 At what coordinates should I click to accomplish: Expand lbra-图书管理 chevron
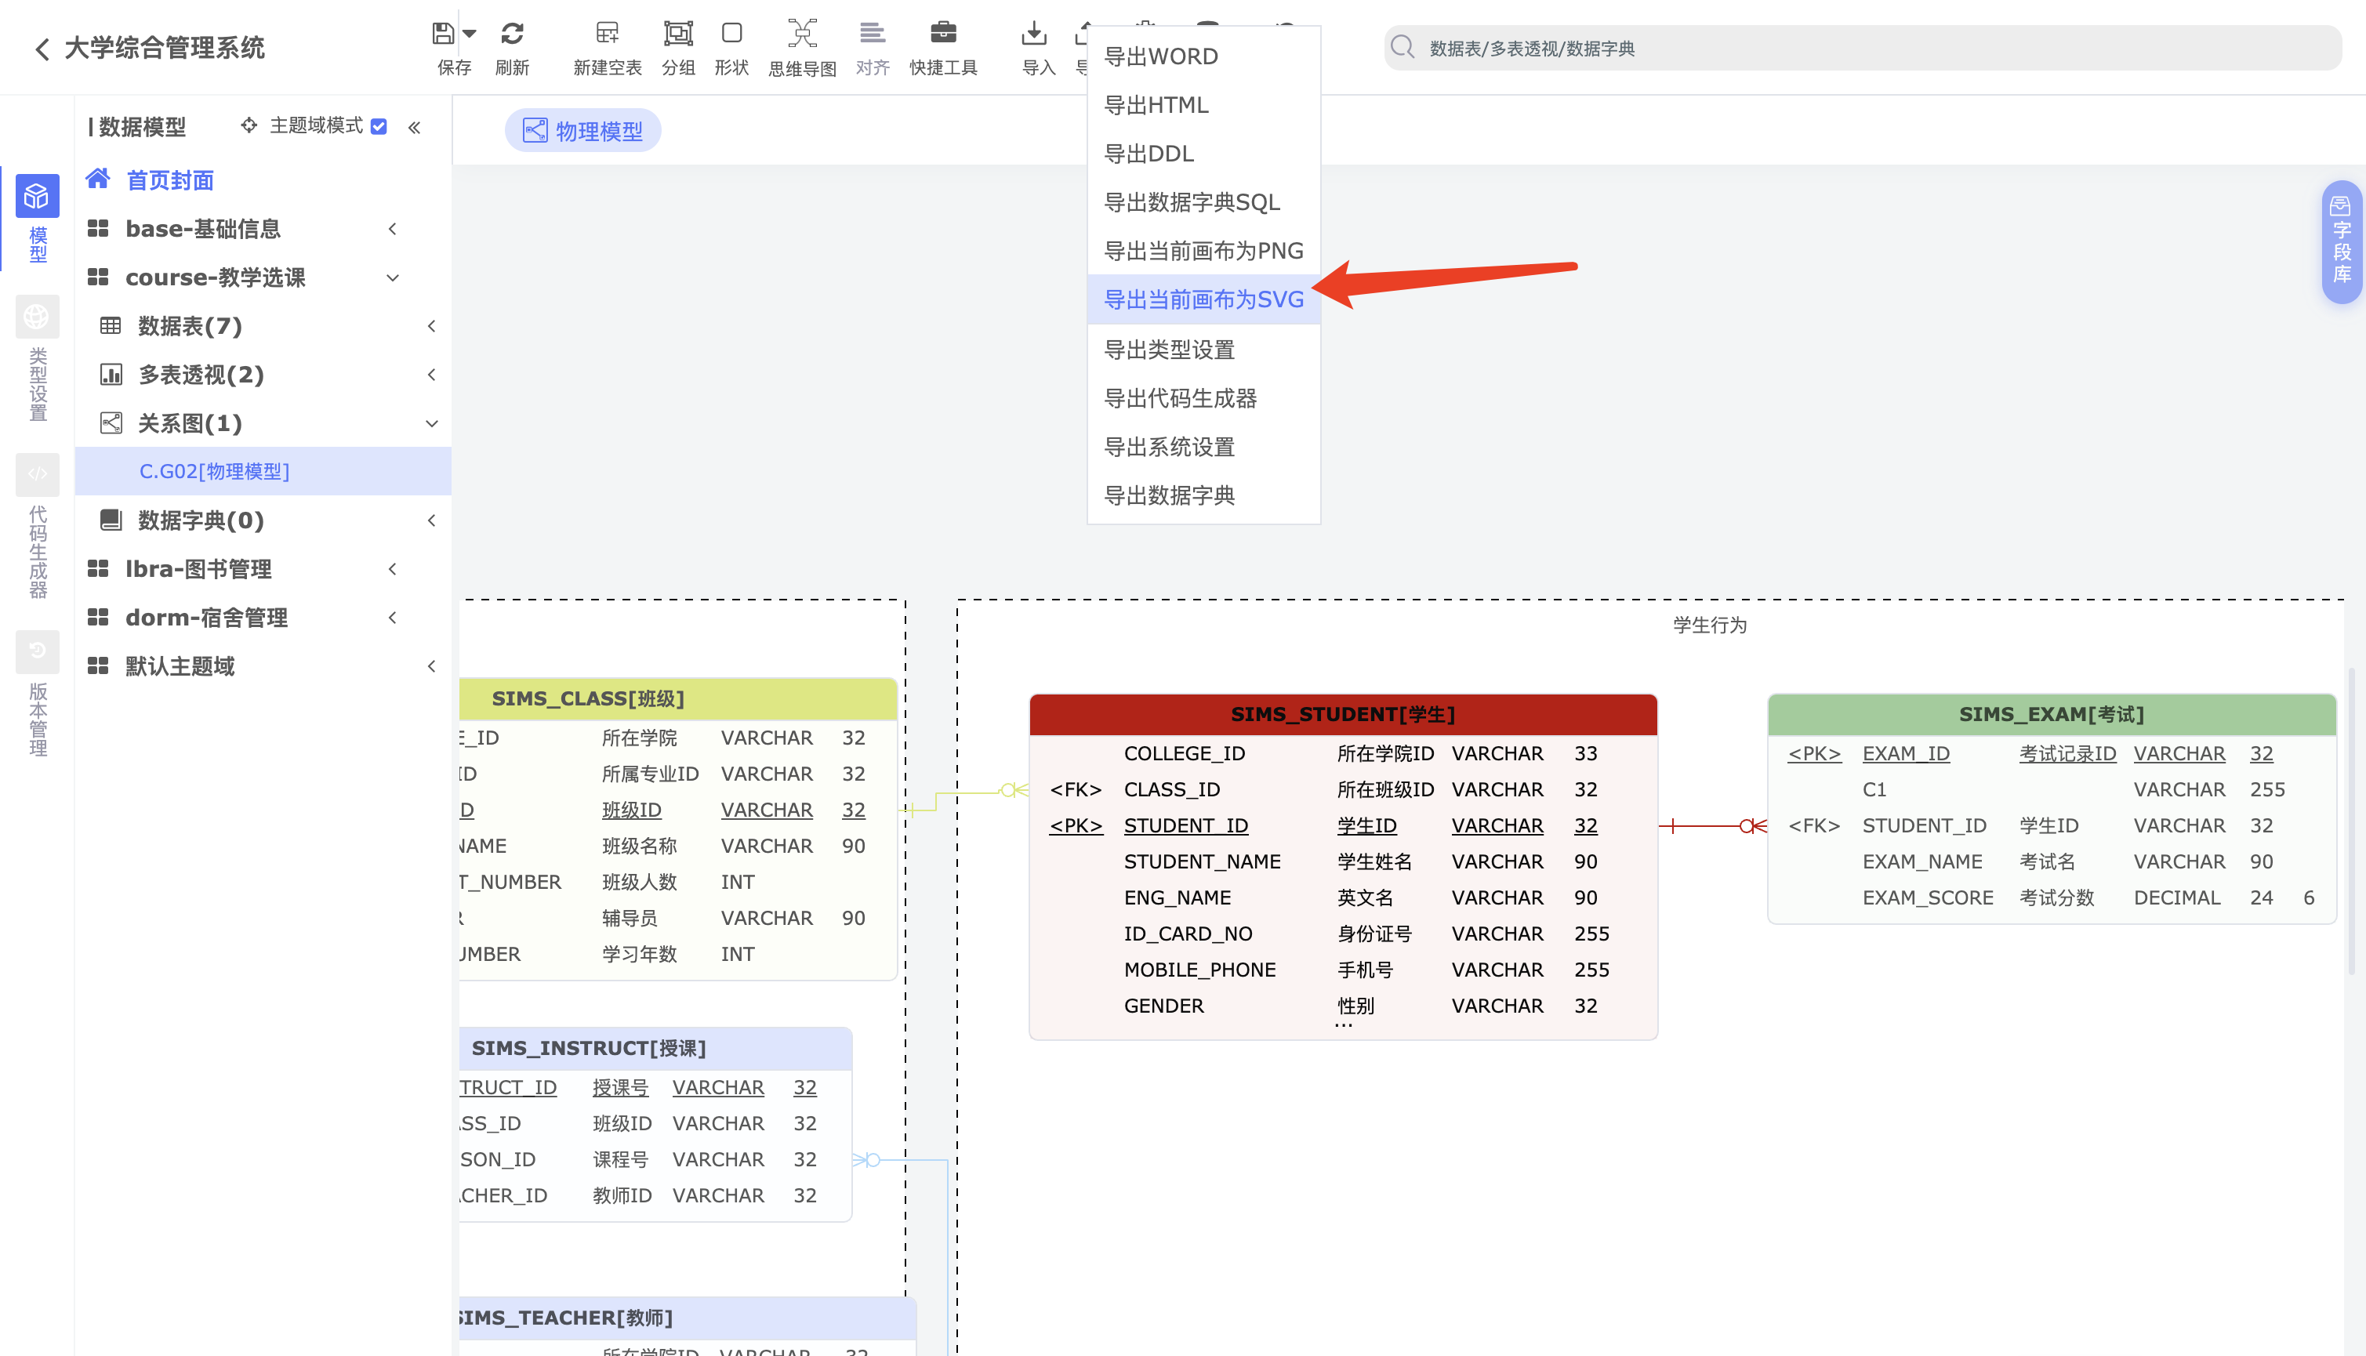393,568
